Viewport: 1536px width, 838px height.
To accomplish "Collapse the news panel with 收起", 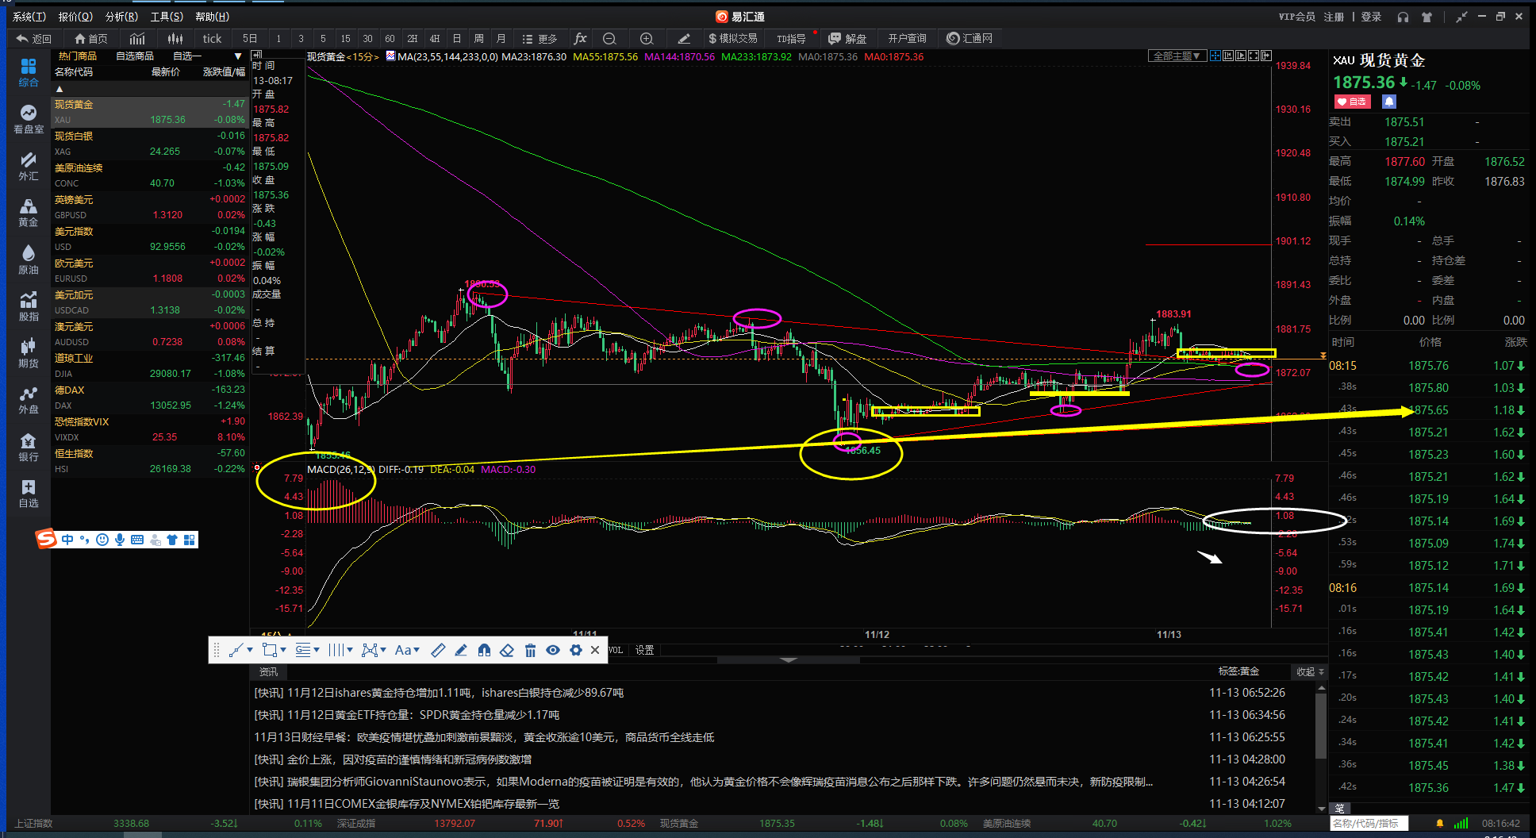I will click(x=1310, y=671).
